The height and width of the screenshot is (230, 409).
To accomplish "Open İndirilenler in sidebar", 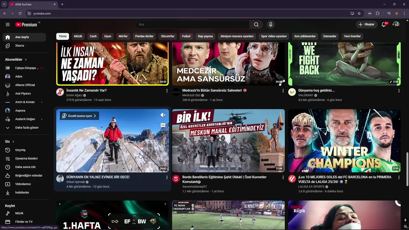I will point(24,193).
